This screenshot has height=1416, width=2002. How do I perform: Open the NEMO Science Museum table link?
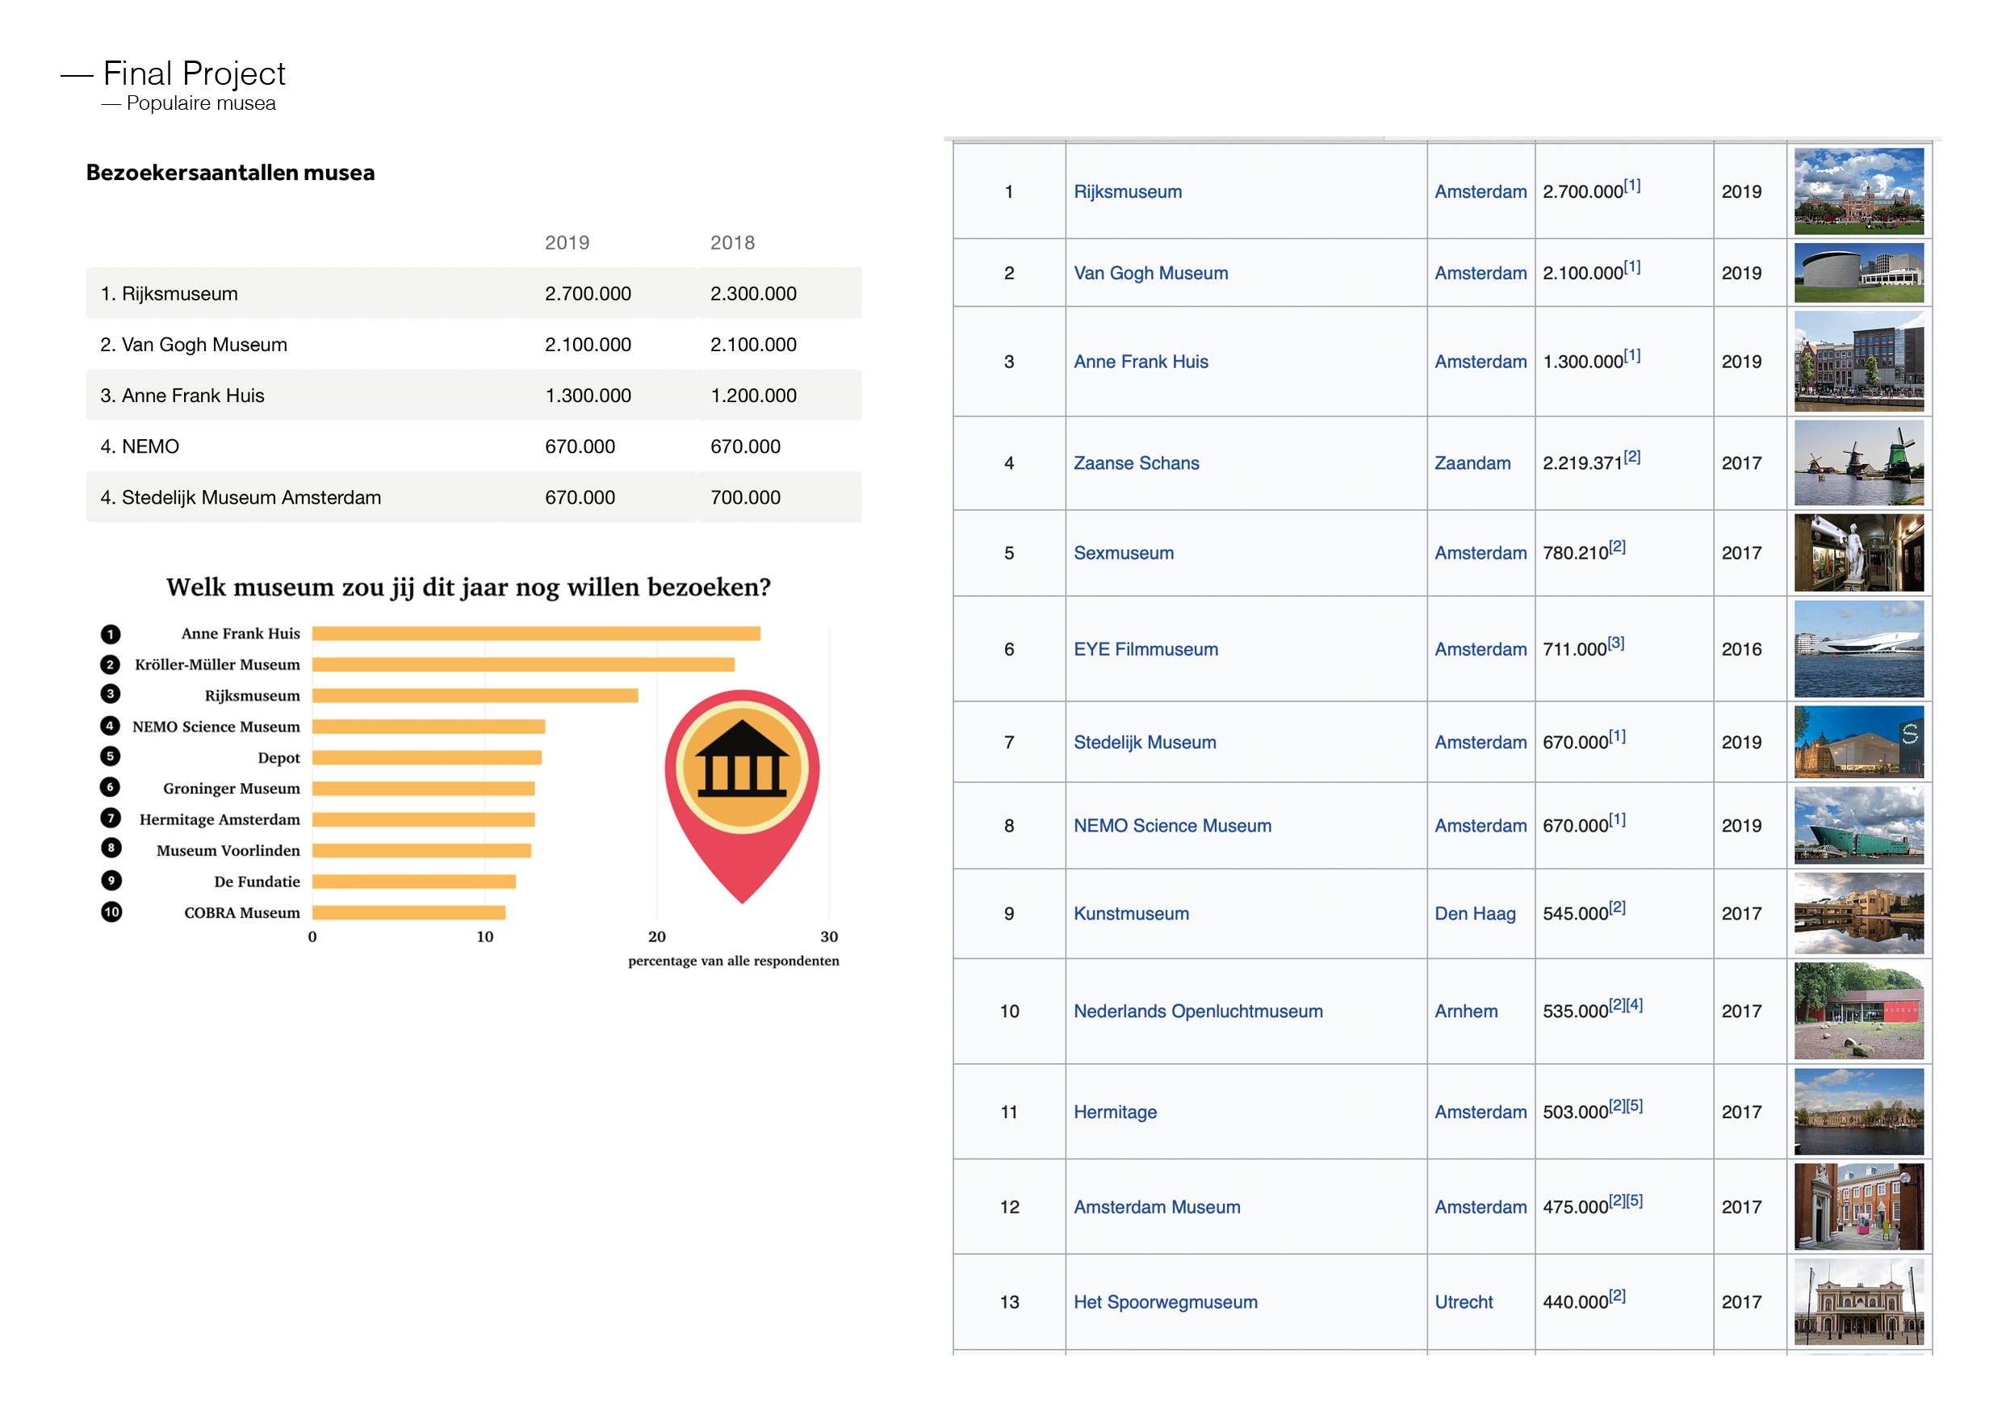(x=1172, y=826)
